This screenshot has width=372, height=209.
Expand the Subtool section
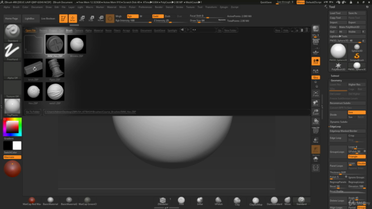tap(335, 76)
